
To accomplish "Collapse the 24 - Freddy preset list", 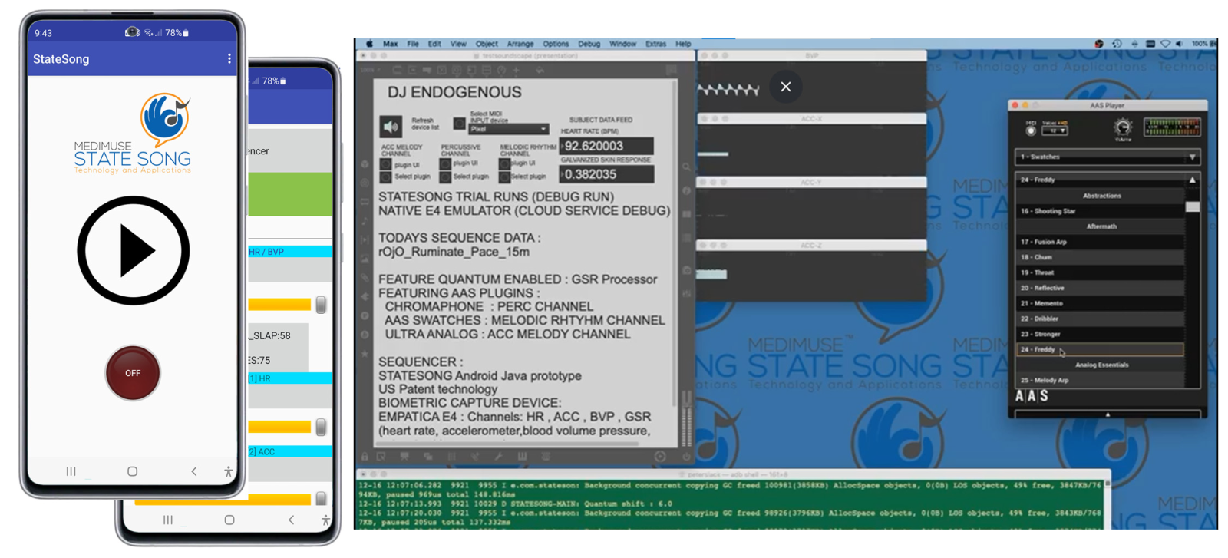I will pyautogui.click(x=1192, y=180).
